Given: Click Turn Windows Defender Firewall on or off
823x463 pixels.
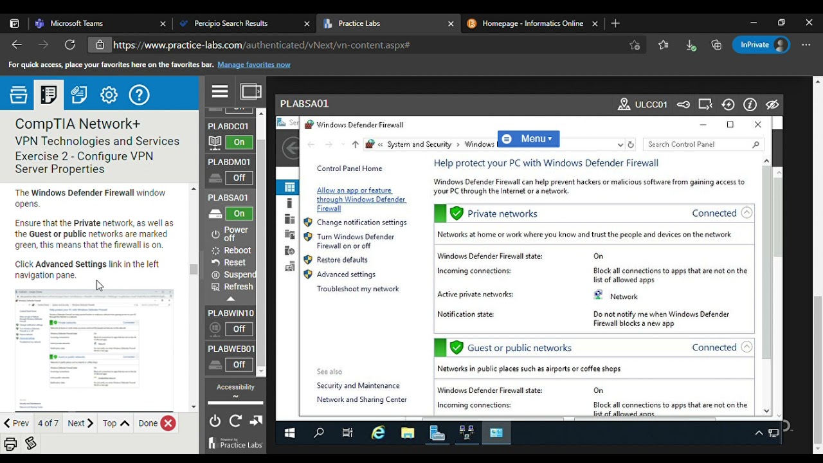Looking at the screenshot, I should [356, 241].
